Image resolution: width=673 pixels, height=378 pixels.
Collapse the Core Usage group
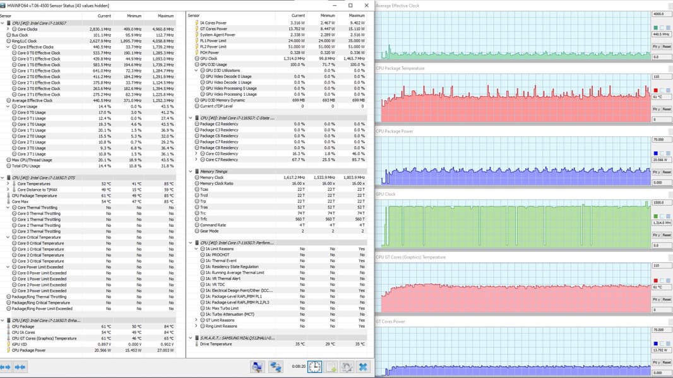pos(8,106)
